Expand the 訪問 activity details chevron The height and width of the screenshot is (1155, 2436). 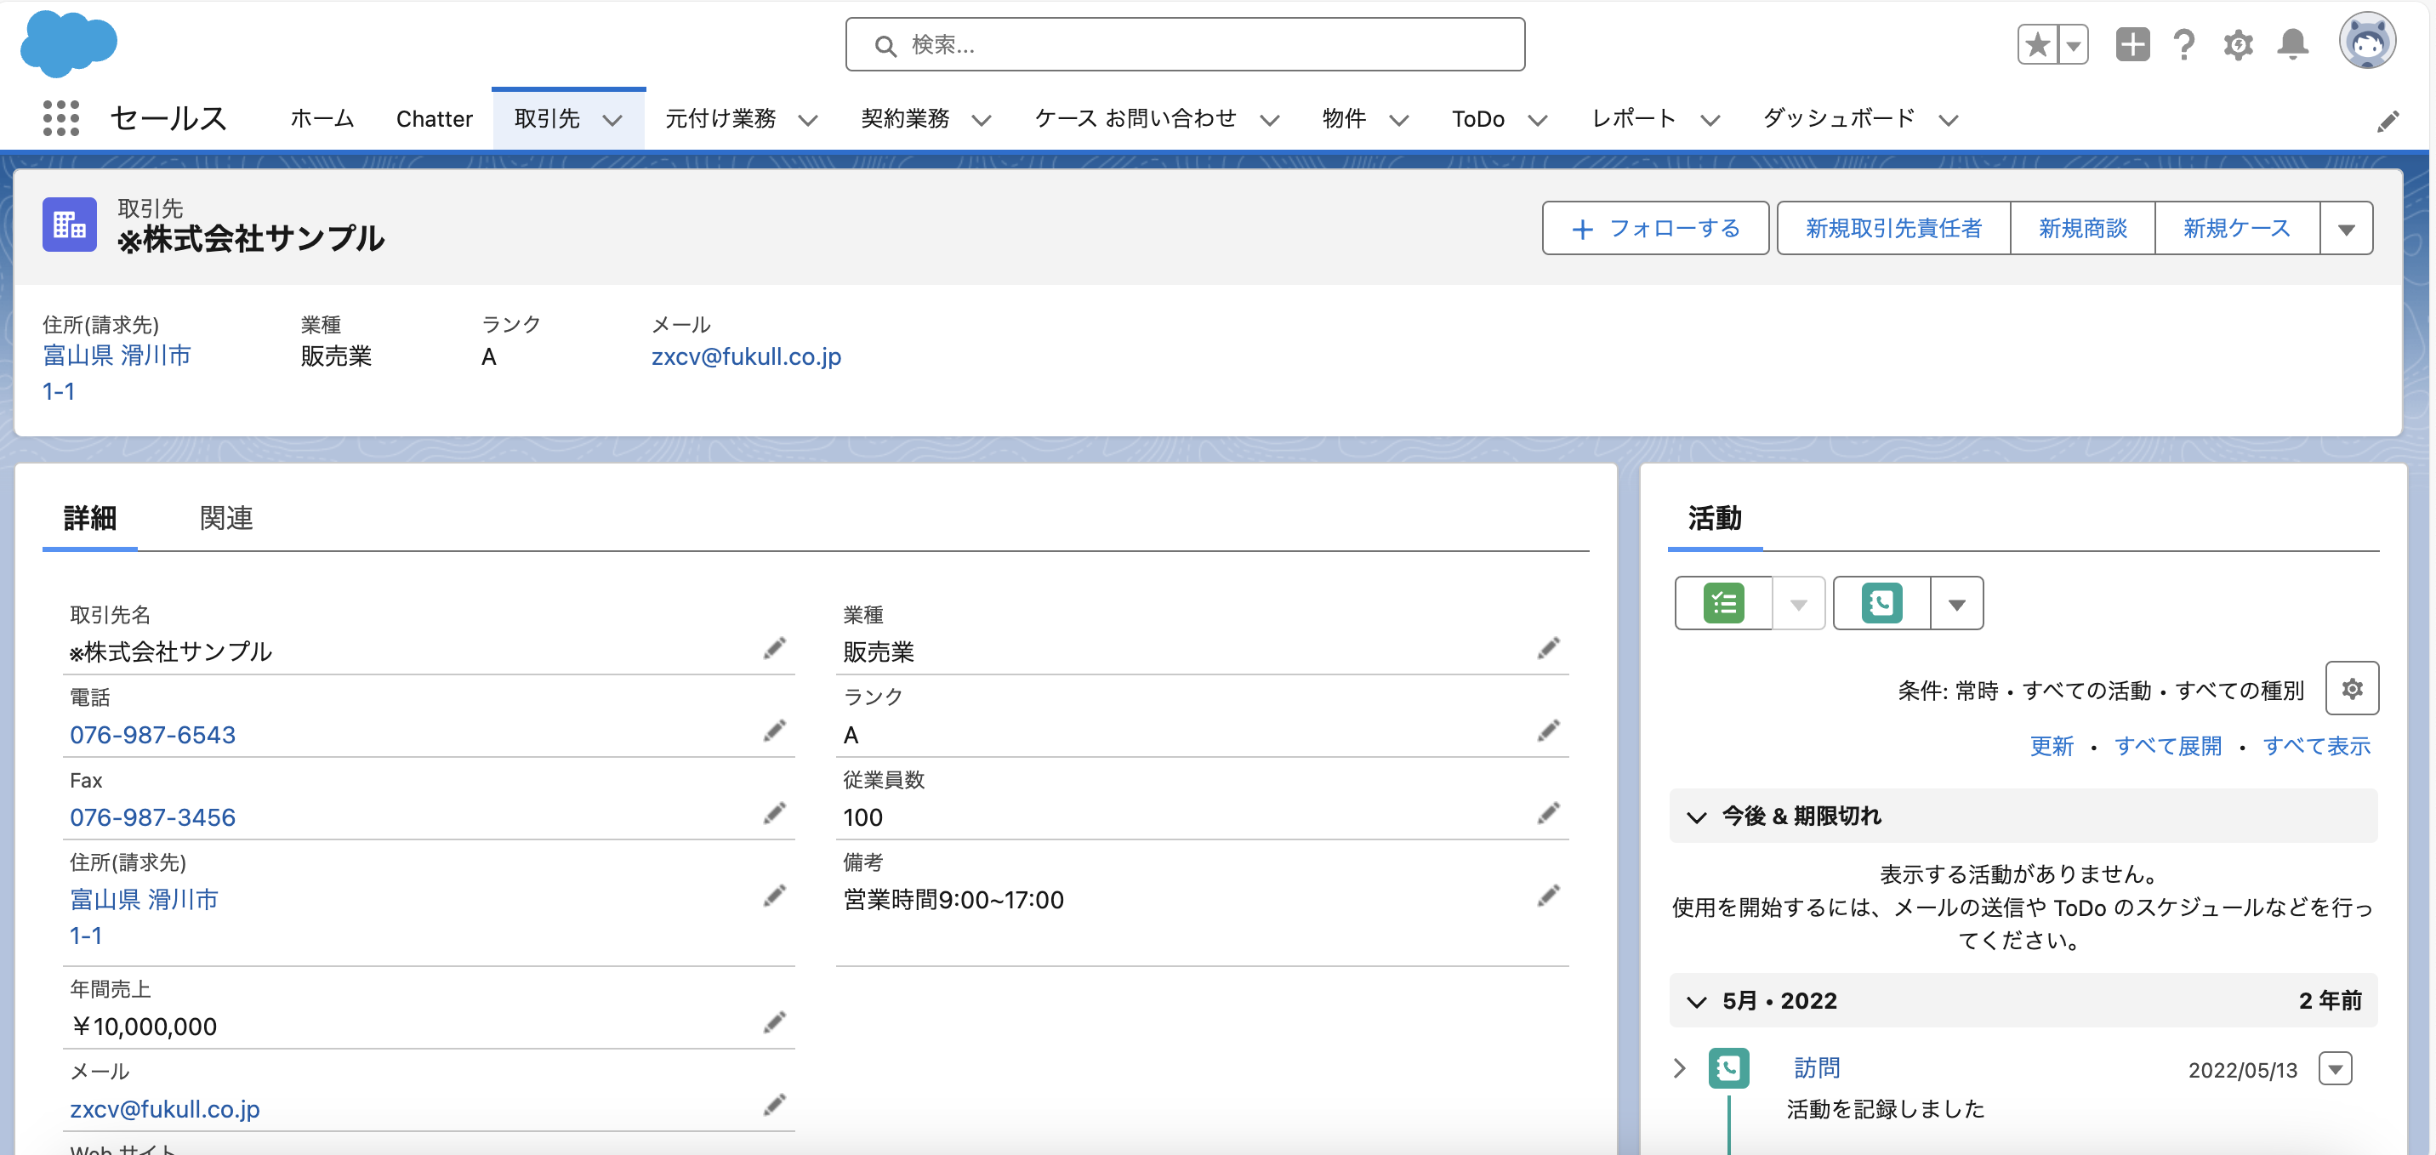coord(1680,1069)
